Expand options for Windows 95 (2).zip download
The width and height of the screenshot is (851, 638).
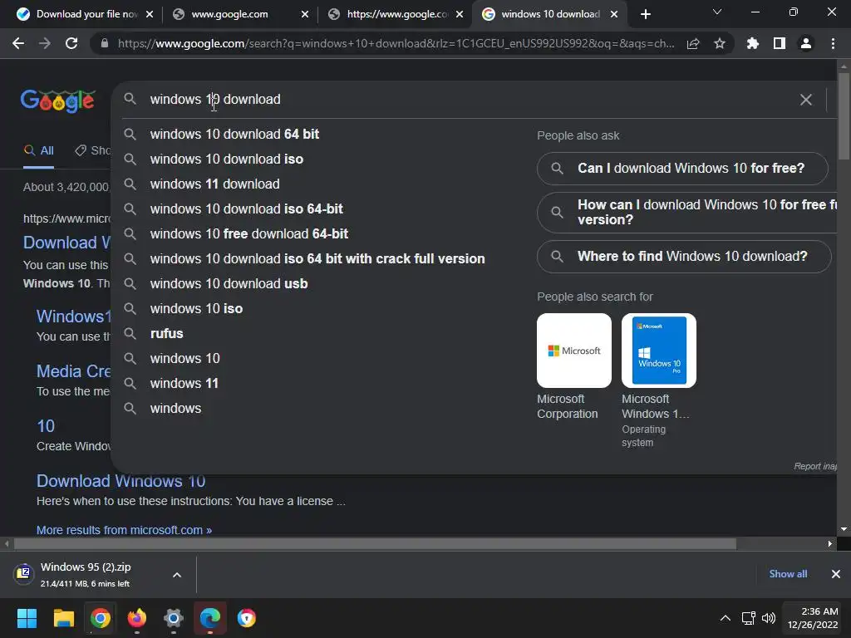point(177,575)
